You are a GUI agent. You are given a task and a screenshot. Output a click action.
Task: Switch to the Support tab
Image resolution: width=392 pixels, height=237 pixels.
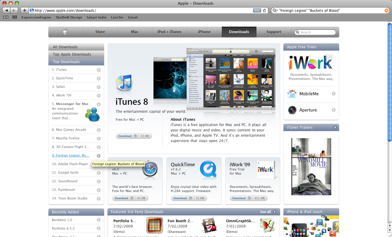[x=273, y=32]
